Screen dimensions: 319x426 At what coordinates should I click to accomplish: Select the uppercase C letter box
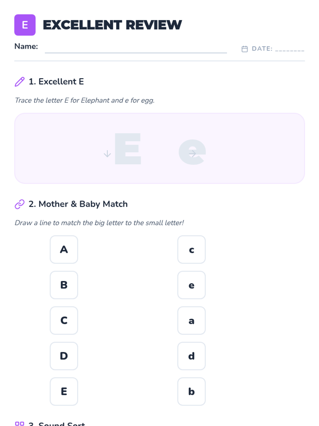[x=64, y=320]
